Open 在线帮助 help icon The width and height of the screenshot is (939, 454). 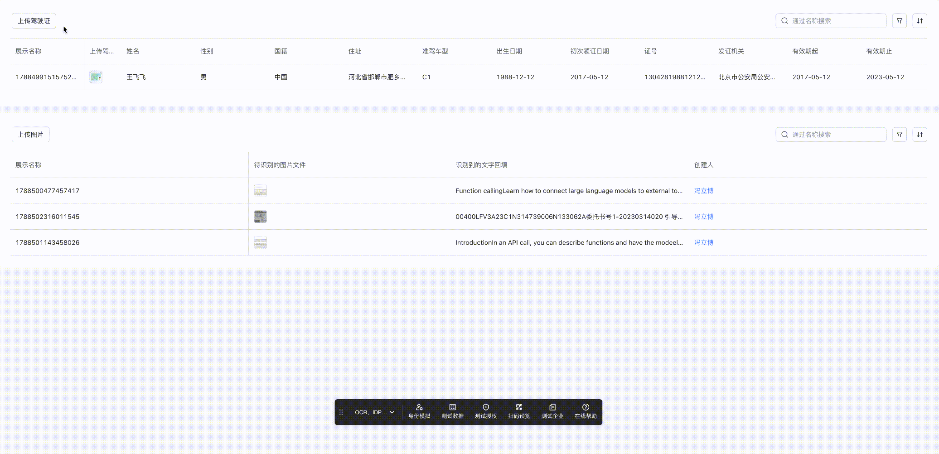pyautogui.click(x=586, y=411)
